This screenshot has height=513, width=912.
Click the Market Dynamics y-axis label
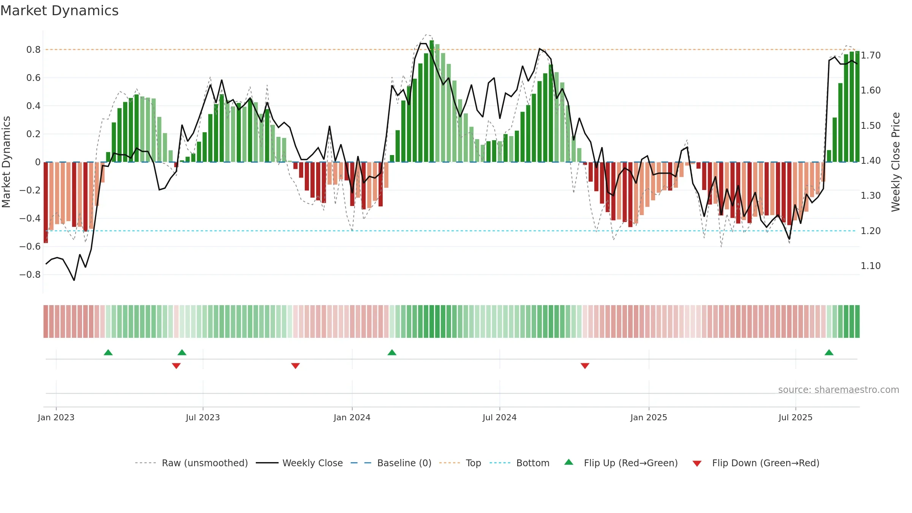[6, 162]
